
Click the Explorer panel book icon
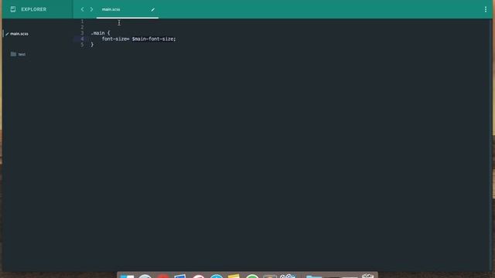click(13, 9)
